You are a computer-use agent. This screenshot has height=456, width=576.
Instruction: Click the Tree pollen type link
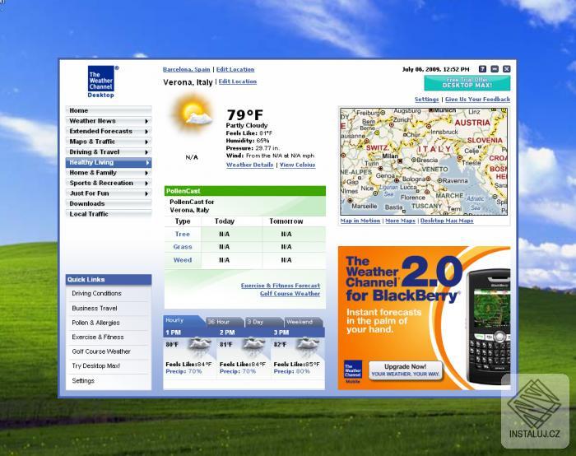pyautogui.click(x=183, y=234)
